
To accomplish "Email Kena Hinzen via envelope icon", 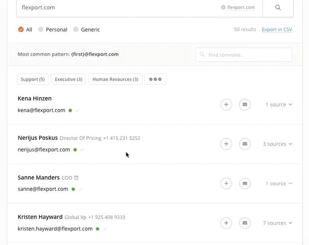I will 245,105.
